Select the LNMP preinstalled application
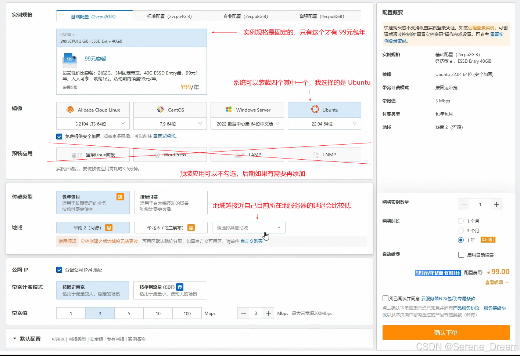 [x=324, y=155]
